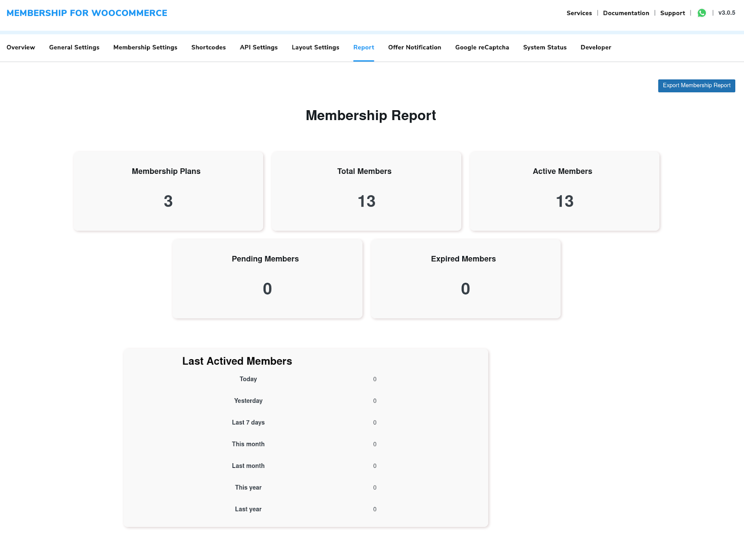Open the Google reCaptcha tab
Screen dimensions: 744x533
coord(482,47)
